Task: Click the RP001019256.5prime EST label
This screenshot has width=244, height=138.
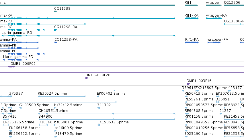Action: (x=204, y=128)
